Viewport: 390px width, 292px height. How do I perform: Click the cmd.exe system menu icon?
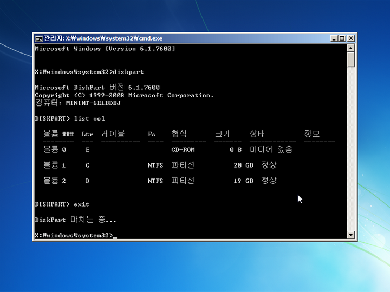click(x=38, y=38)
